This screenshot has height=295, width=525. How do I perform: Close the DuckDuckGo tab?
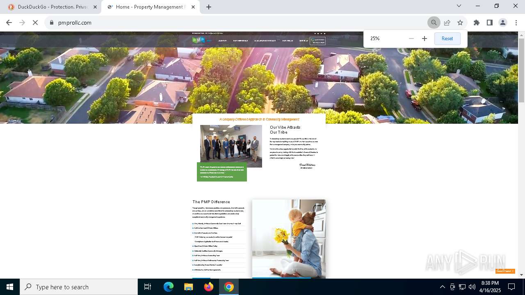point(95,7)
